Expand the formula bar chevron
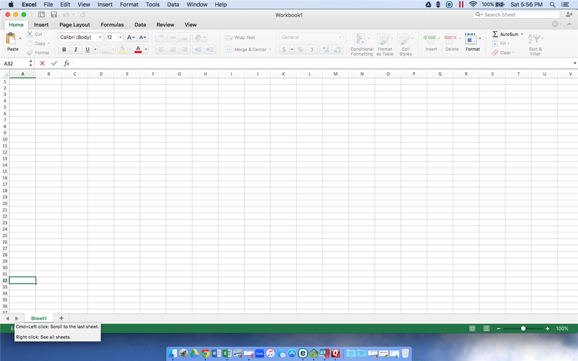This screenshot has height=361, width=578. [574, 63]
